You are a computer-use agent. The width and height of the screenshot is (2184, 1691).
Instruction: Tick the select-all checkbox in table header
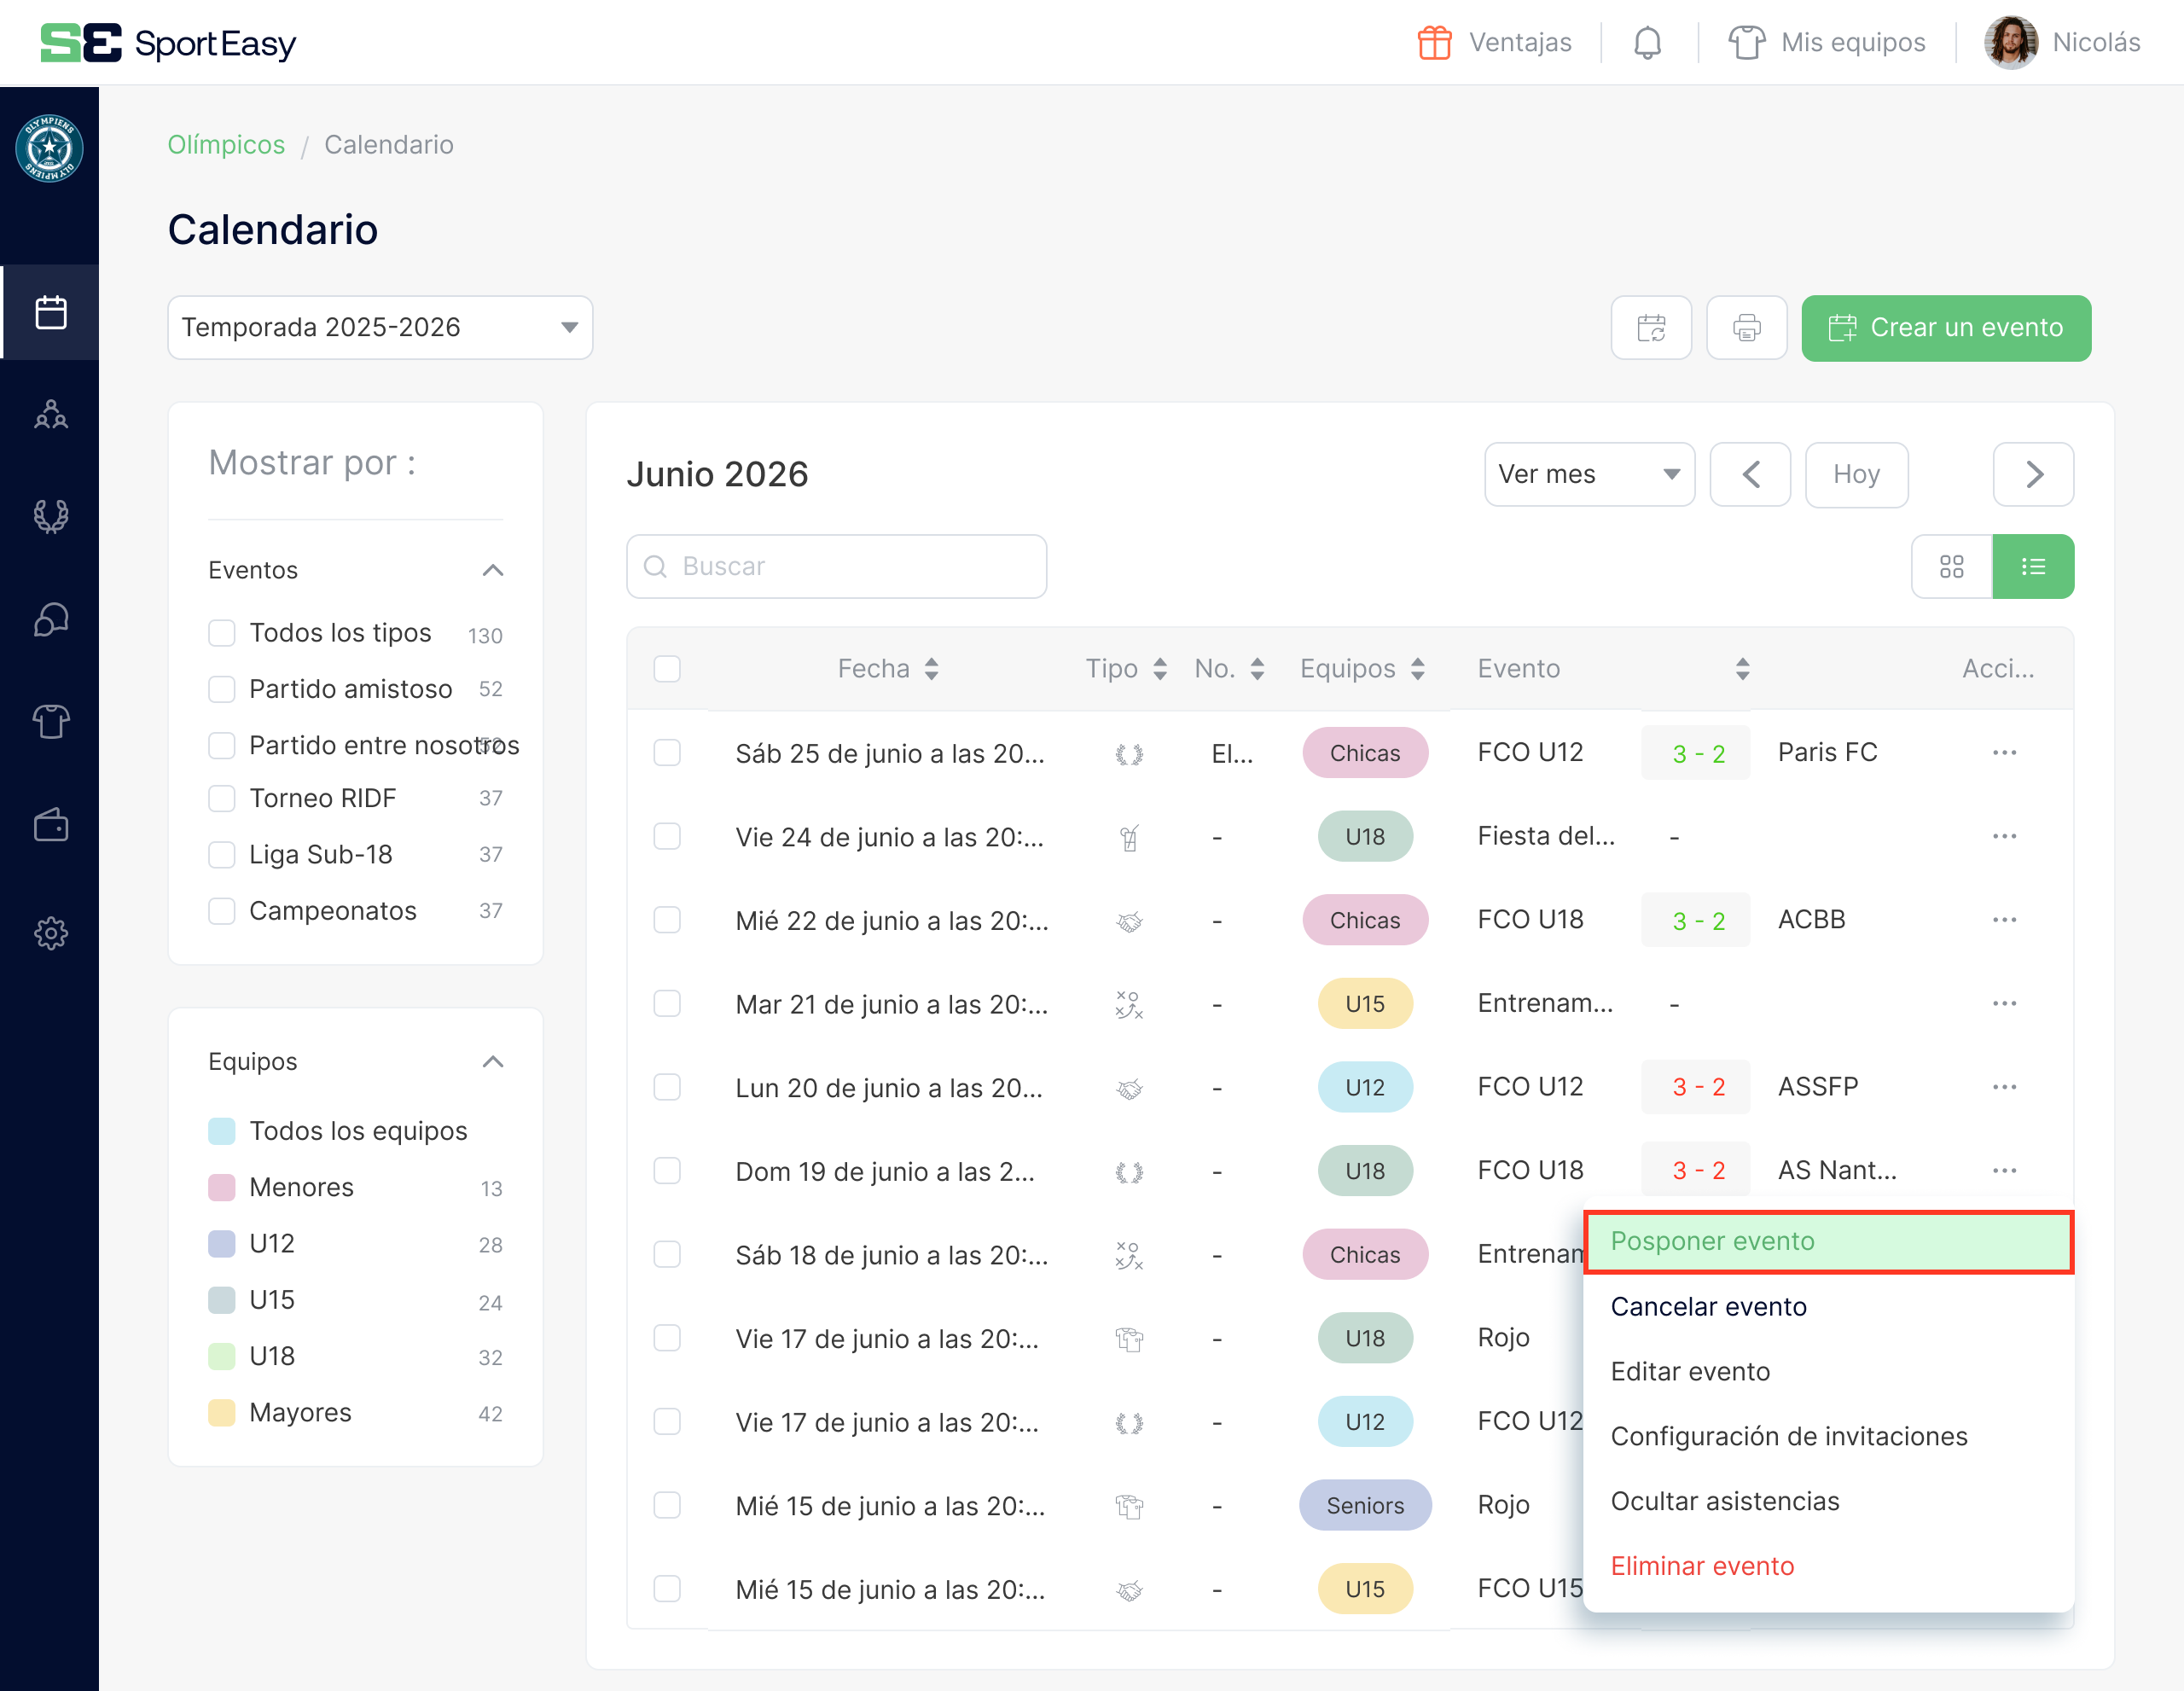click(x=667, y=669)
